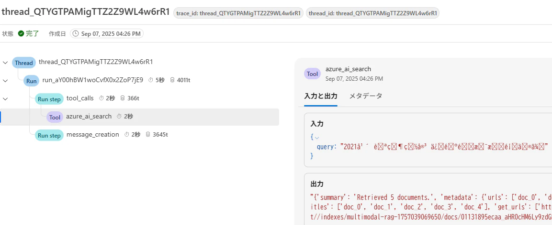This screenshot has height=225, width=552.
Task: Select the Run badge in the tree
Action: click(31, 81)
